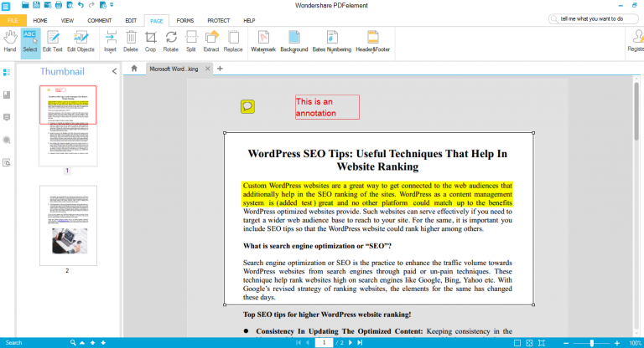Open the Bookmark panel sidebar icon
The image size is (644, 348).
[7, 95]
